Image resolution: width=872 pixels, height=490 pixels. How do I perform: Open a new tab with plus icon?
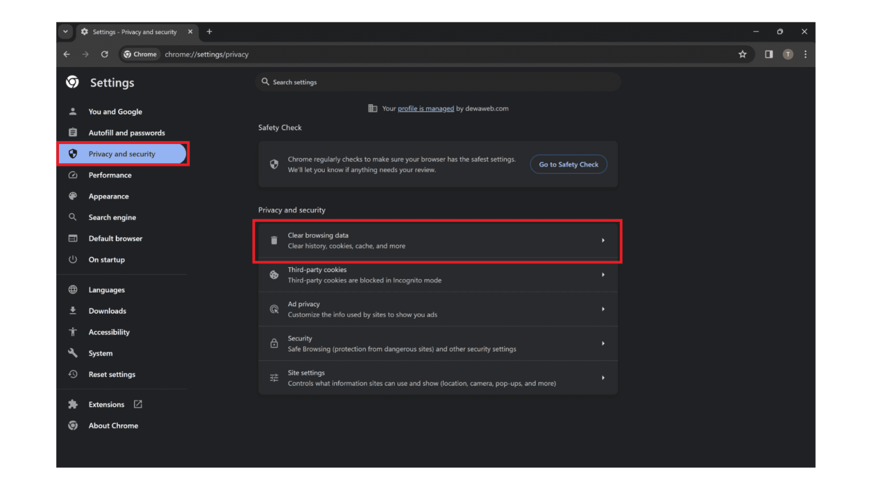(209, 32)
